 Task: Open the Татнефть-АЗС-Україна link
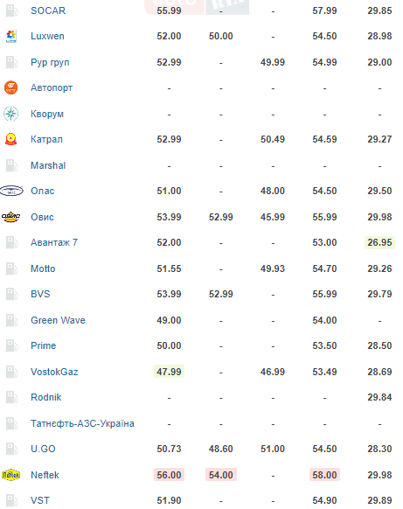(82, 423)
